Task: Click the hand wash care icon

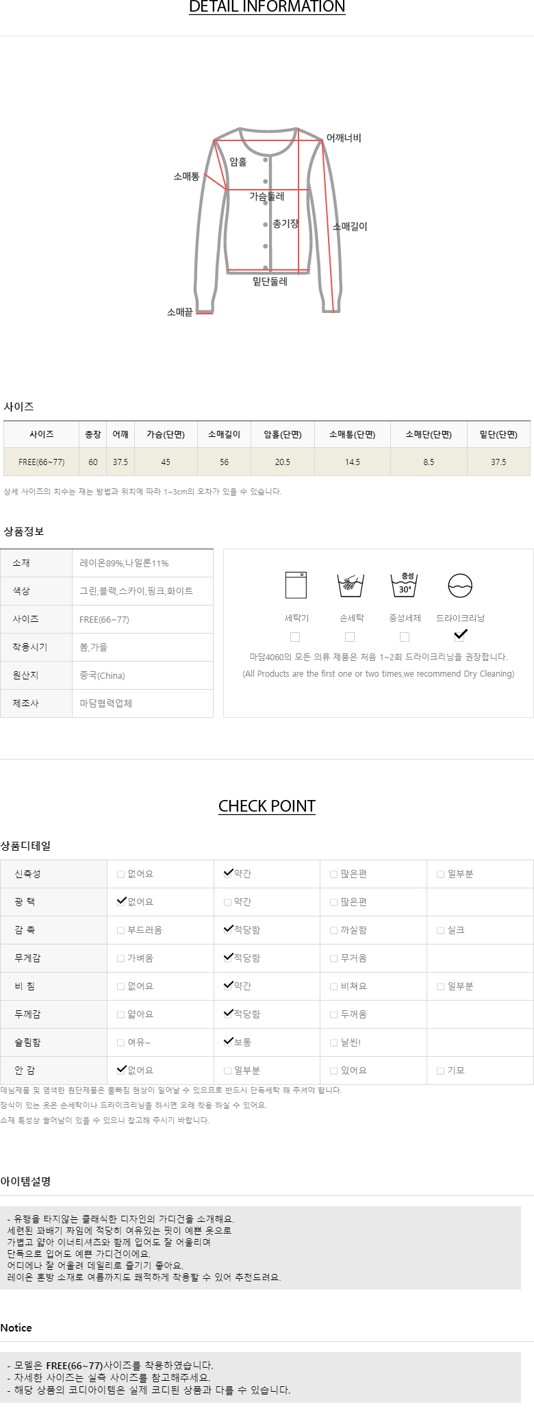Action: pos(351,586)
